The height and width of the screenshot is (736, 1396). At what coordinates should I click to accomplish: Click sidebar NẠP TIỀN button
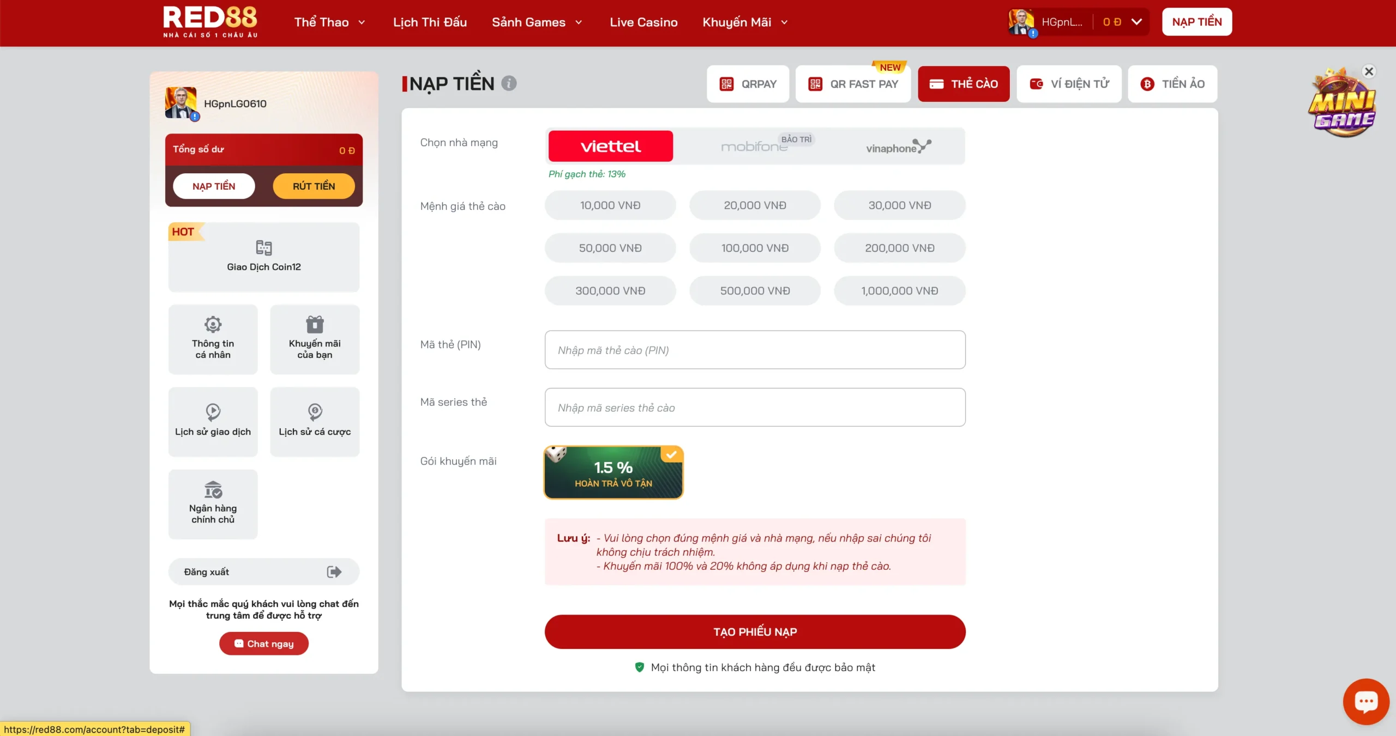(214, 186)
